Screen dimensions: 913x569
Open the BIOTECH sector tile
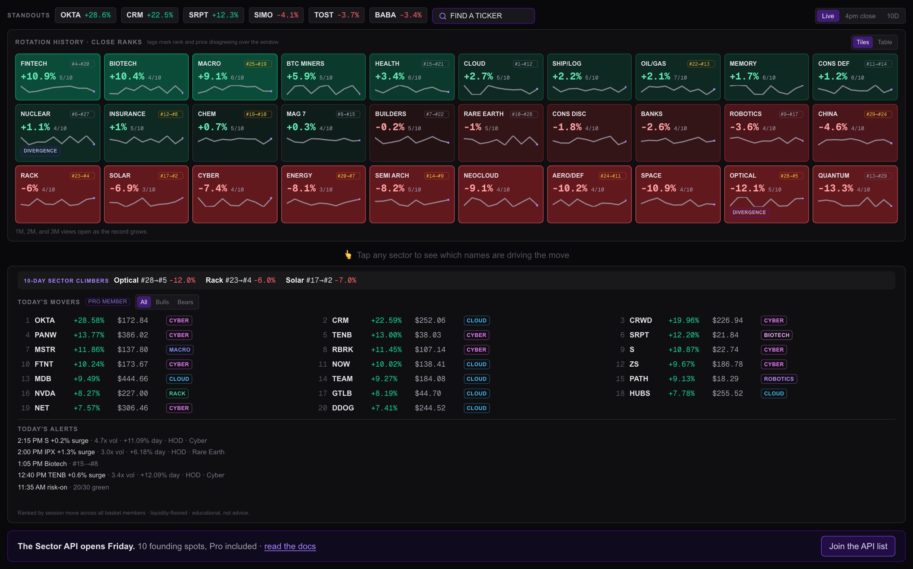pos(146,77)
